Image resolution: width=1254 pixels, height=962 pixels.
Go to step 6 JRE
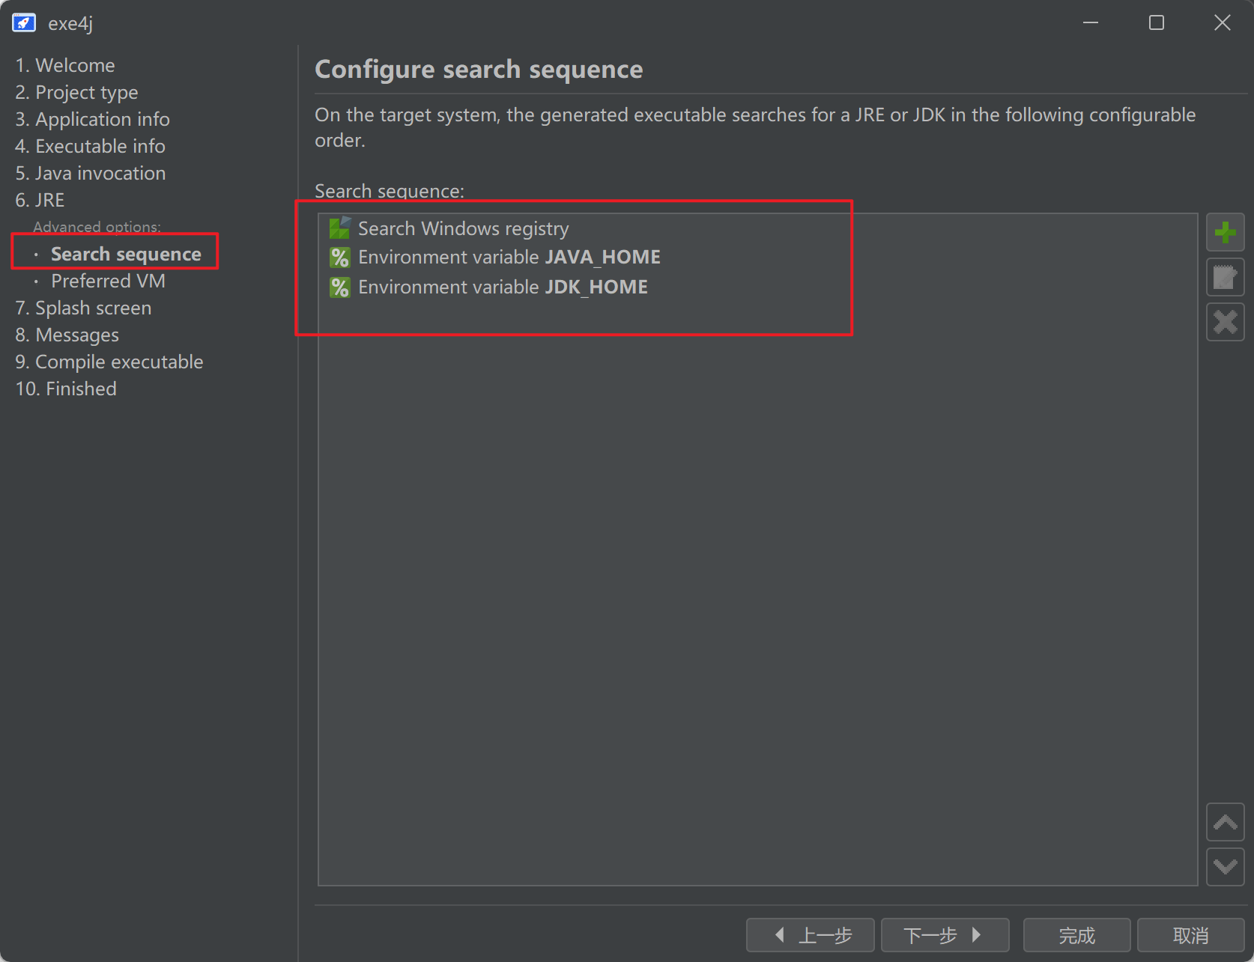[40, 200]
